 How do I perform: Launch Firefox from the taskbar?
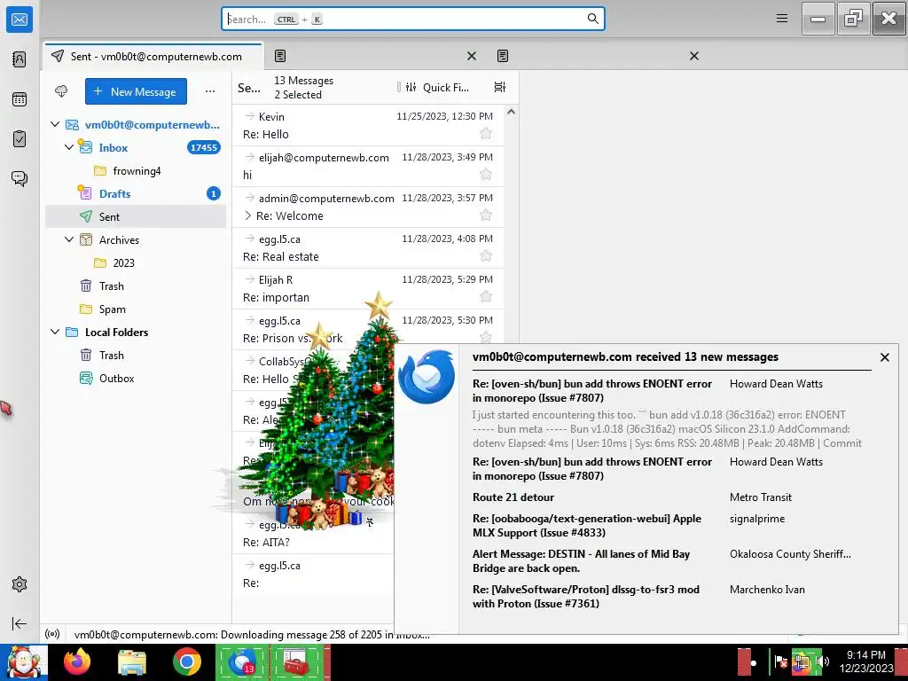[77, 661]
